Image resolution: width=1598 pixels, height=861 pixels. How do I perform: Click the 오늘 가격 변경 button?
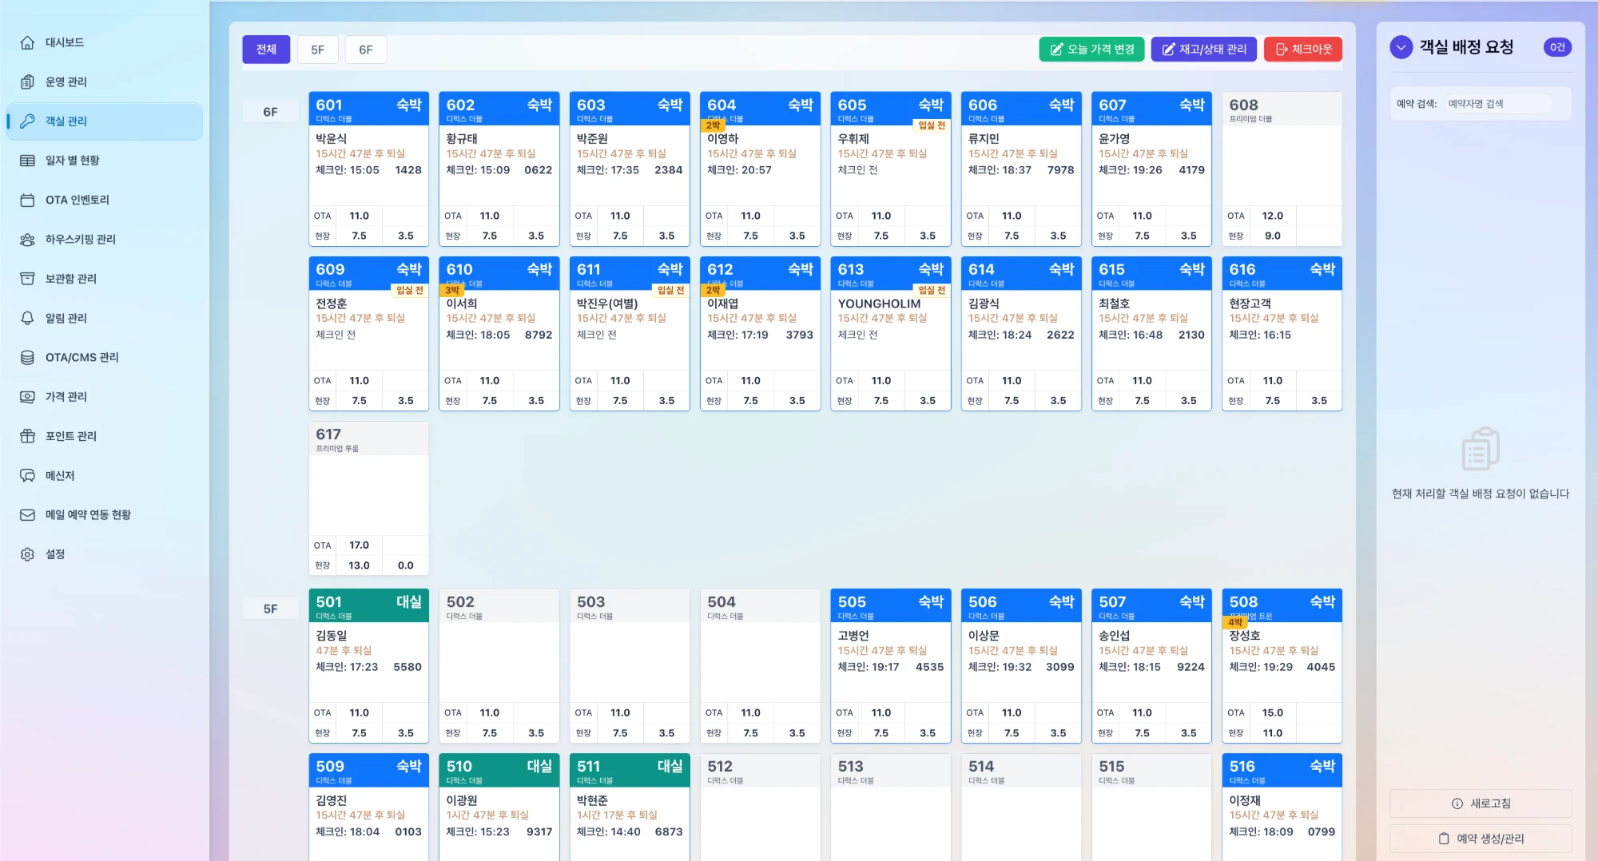[1091, 50]
